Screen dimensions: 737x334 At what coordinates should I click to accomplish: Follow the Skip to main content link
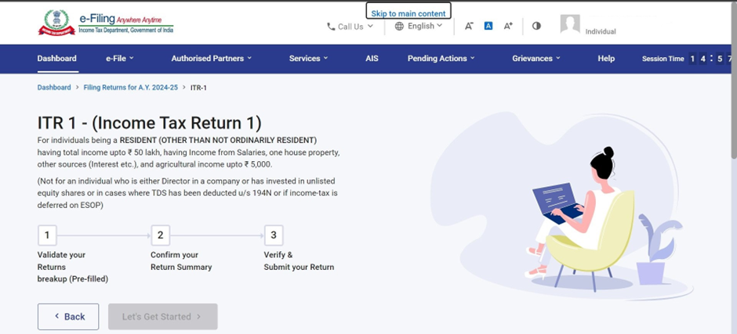click(408, 13)
